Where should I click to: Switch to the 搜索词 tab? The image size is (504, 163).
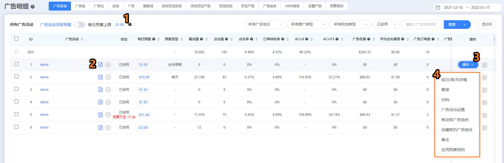(148, 6)
